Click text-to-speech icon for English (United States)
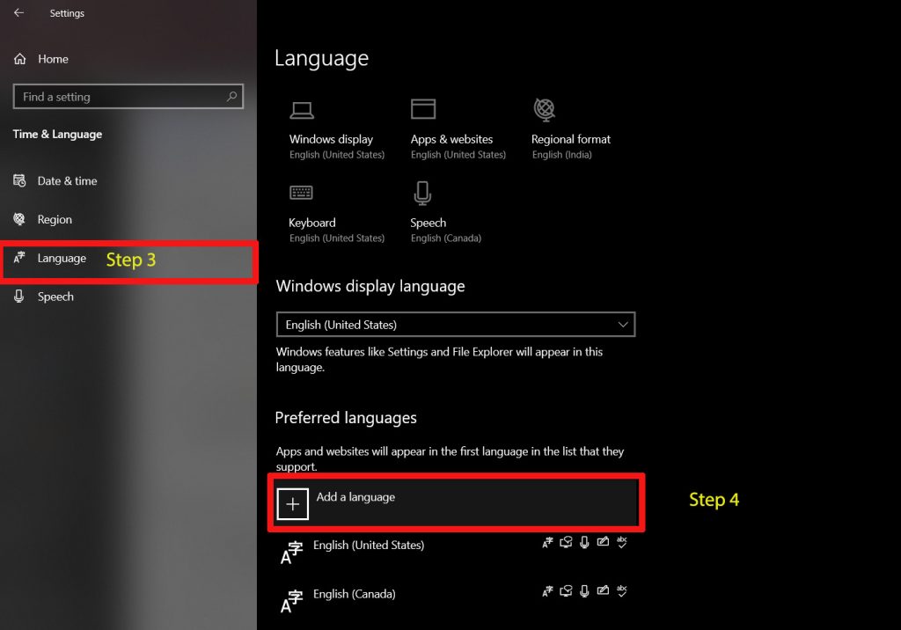Viewport: 901px width, 630px height. pyautogui.click(x=566, y=542)
